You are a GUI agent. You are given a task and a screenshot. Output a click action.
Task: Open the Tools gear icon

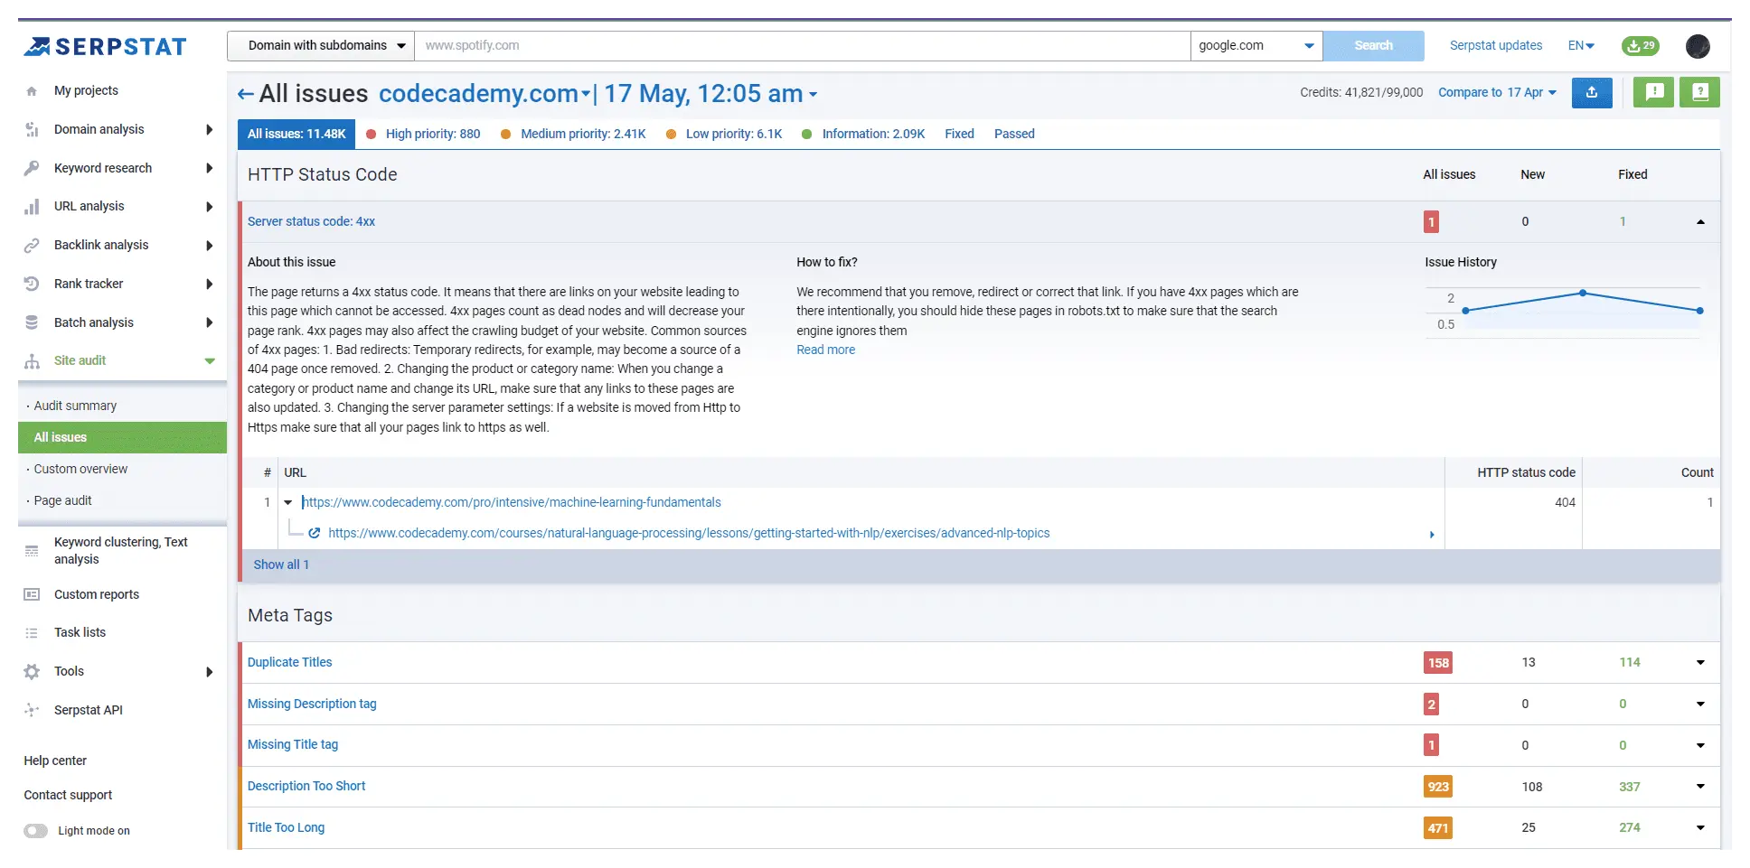coord(32,671)
